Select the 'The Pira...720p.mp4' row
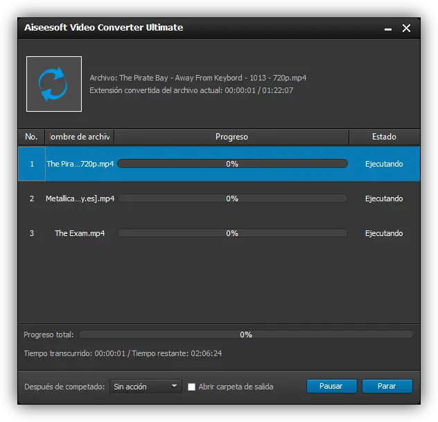The width and height of the screenshot is (438, 422). click(80, 164)
